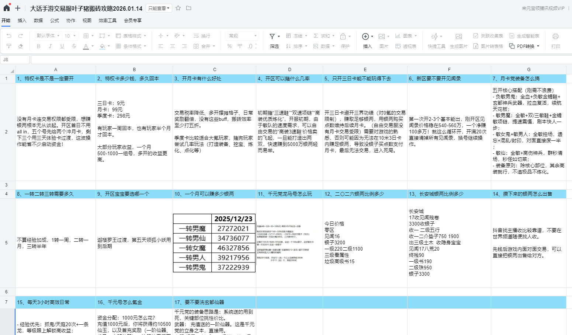The height and width of the screenshot is (335, 572).
Task: Open the 效率工具 tab
Action: [107, 21]
